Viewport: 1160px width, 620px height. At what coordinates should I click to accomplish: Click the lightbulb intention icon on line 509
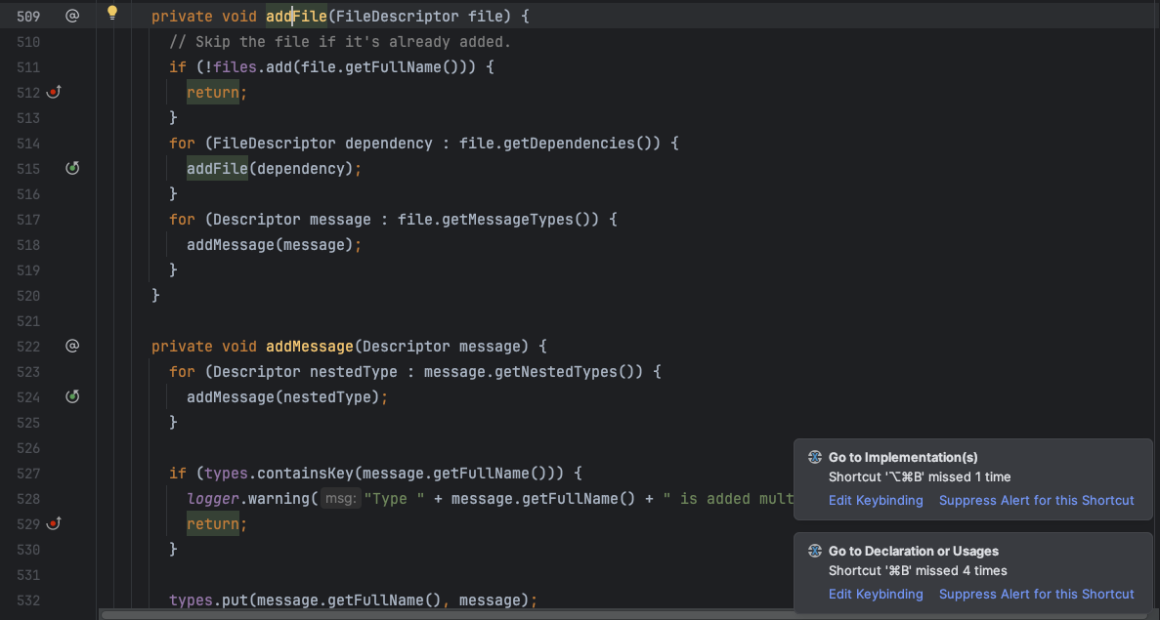[111, 12]
